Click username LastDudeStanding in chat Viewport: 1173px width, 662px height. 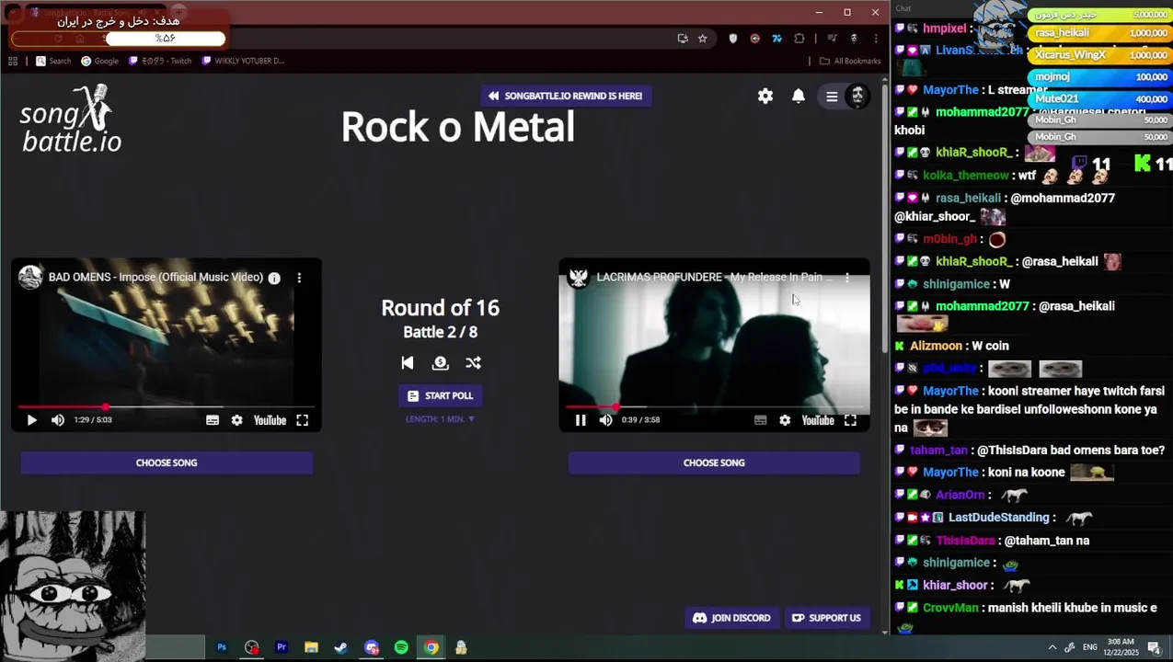click(998, 518)
